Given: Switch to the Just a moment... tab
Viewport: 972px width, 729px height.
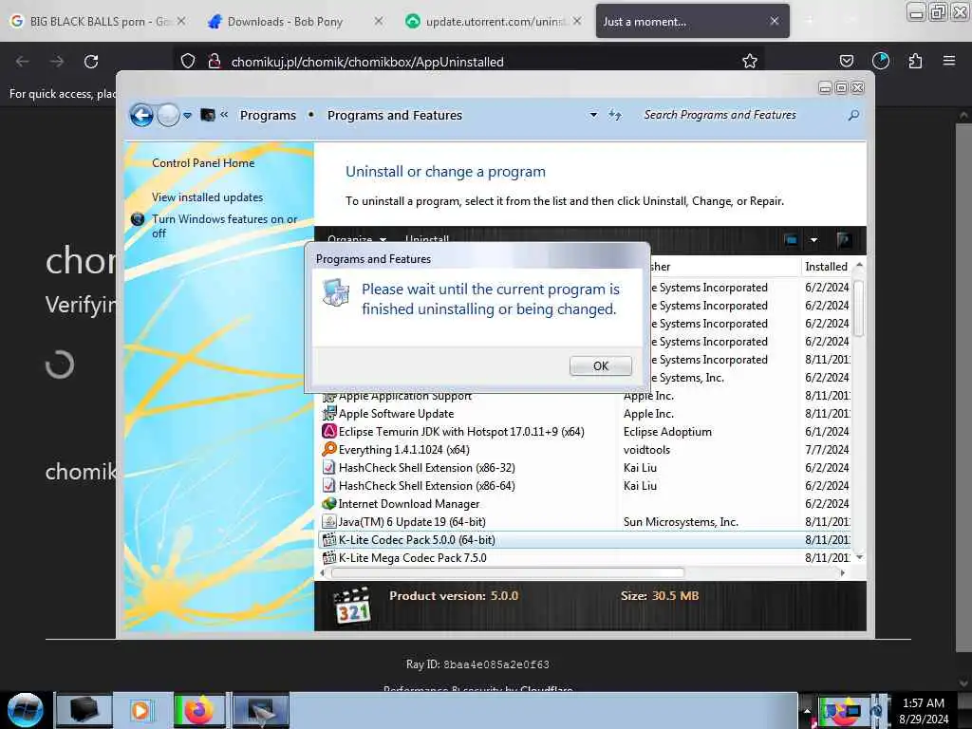Looking at the screenshot, I should tap(692, 22).
